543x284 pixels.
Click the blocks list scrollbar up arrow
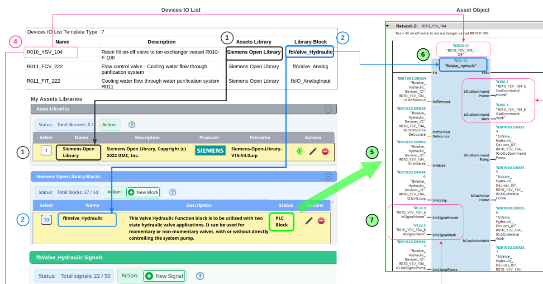click(332, 202)
